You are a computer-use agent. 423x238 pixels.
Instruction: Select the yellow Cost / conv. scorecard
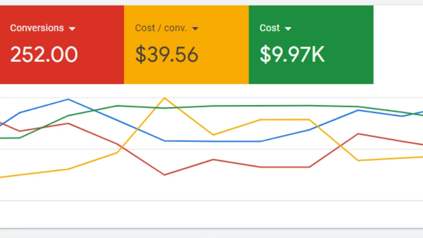187,44
